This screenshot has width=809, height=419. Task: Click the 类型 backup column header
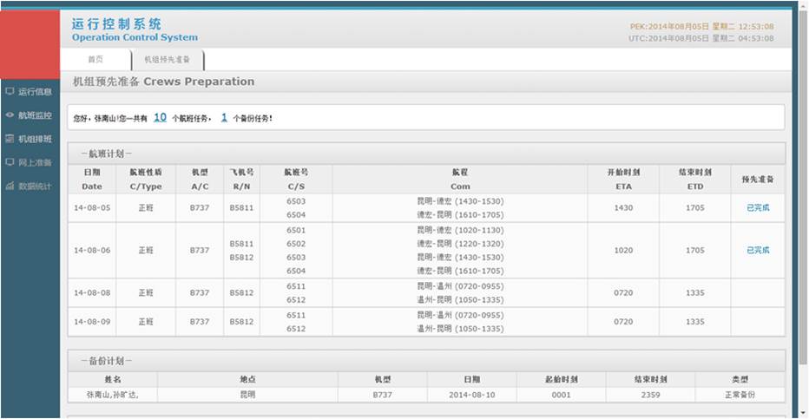pos(740,379)
